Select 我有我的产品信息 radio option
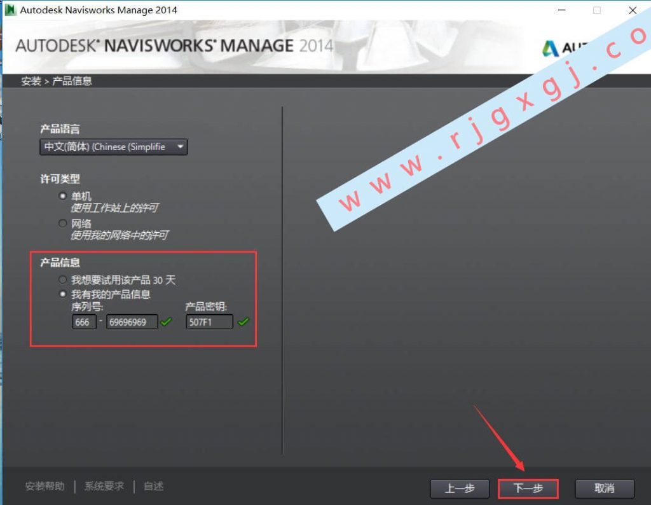 point(63,294)
